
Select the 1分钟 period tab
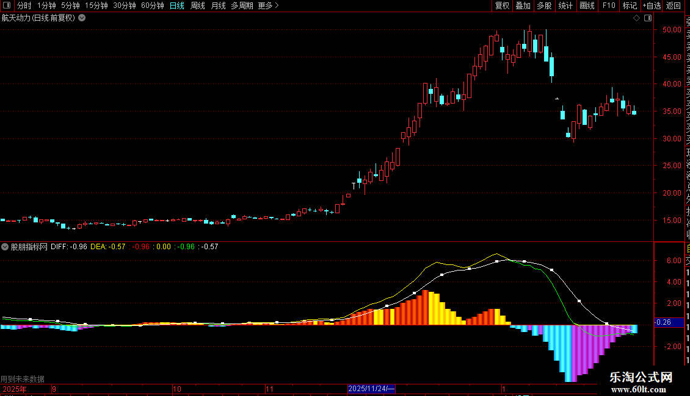(x=46, y=5)
